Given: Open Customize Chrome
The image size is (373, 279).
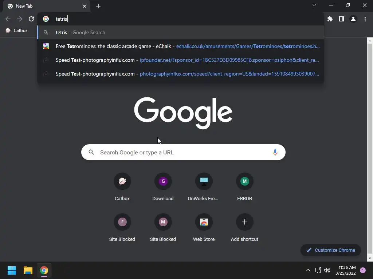Looking at the screenshot, I should tap(331, 250).
